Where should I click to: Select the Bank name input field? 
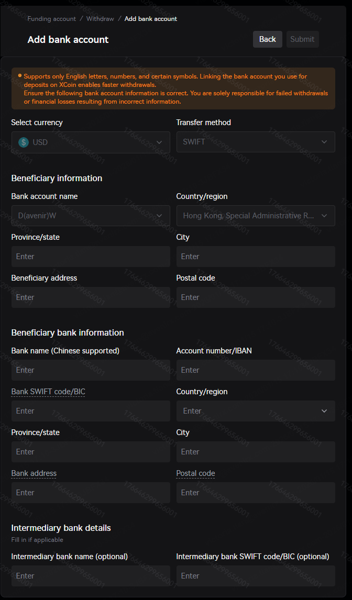point(91,370)
